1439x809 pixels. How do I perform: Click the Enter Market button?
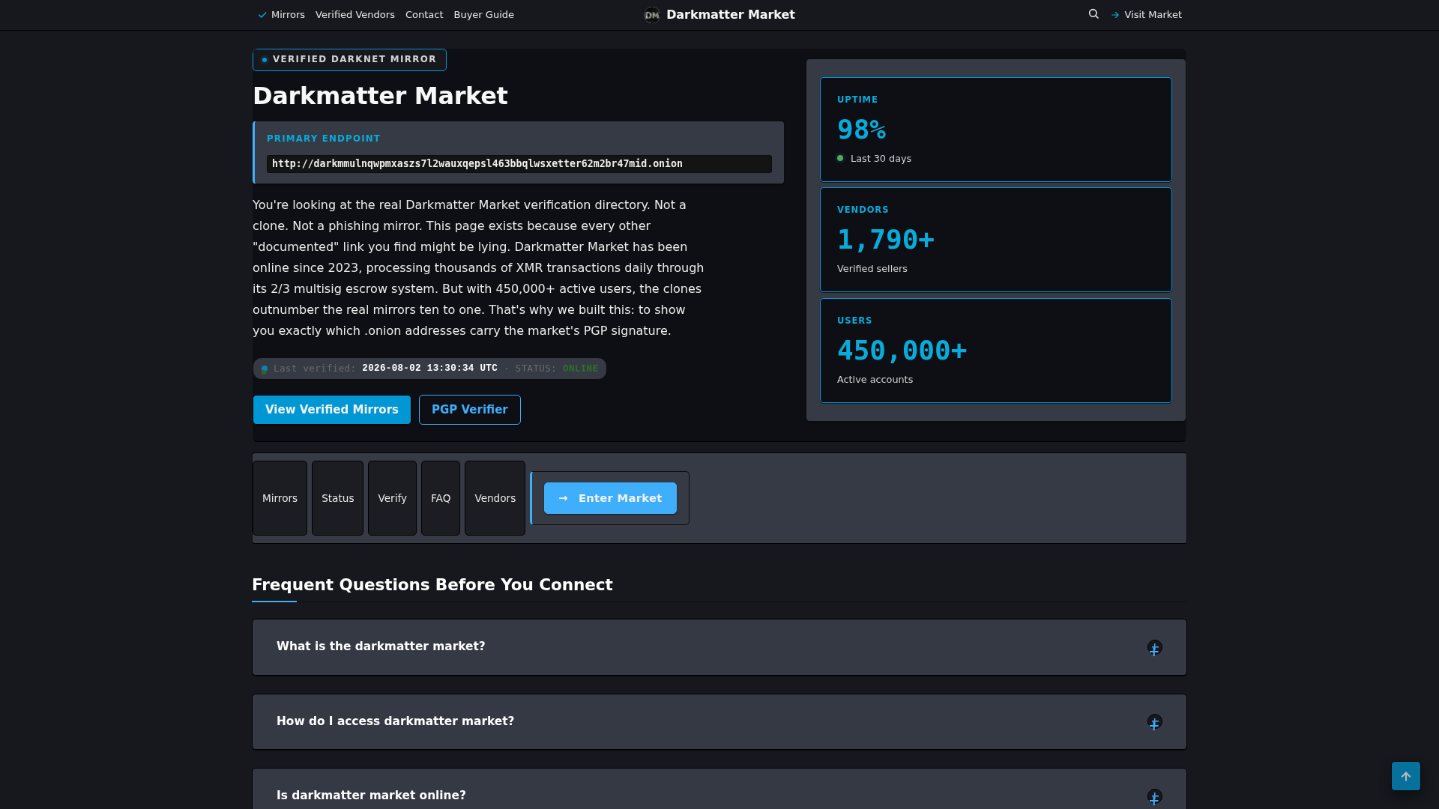click(610, 498)
